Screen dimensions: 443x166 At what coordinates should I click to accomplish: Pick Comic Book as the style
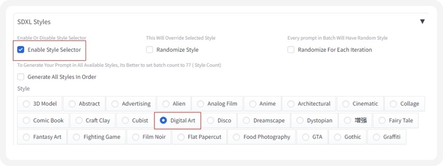tap(27, 120)
